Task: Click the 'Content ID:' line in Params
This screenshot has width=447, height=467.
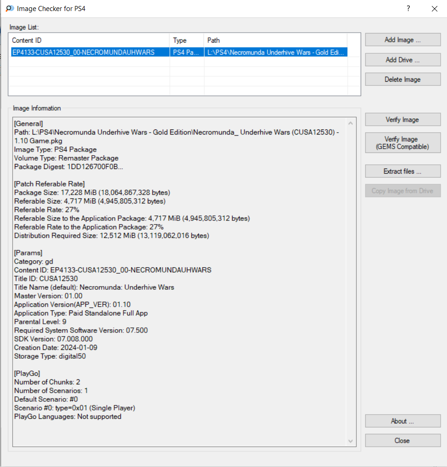Action: [113, 270]
